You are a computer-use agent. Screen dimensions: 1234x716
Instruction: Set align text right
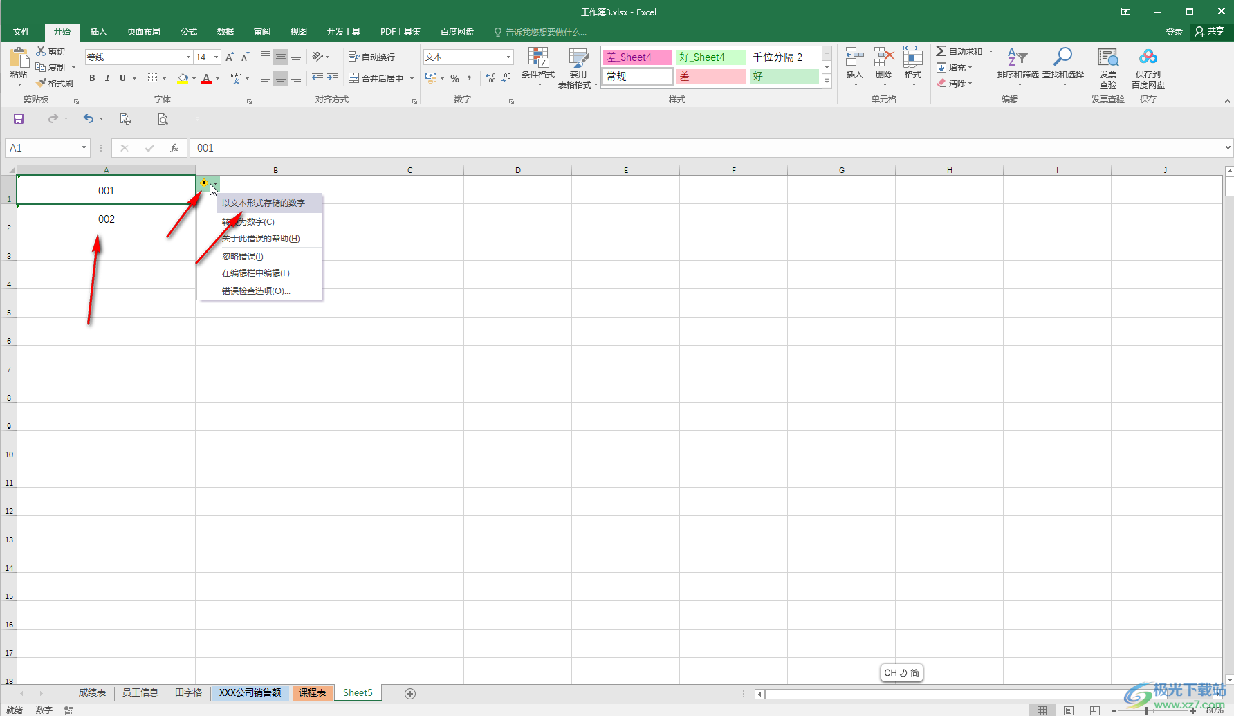pos(296,78)
